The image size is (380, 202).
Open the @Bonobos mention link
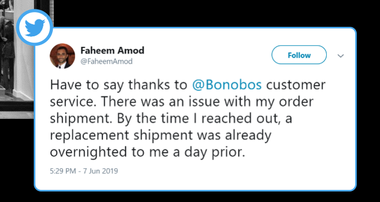(227, 85)
